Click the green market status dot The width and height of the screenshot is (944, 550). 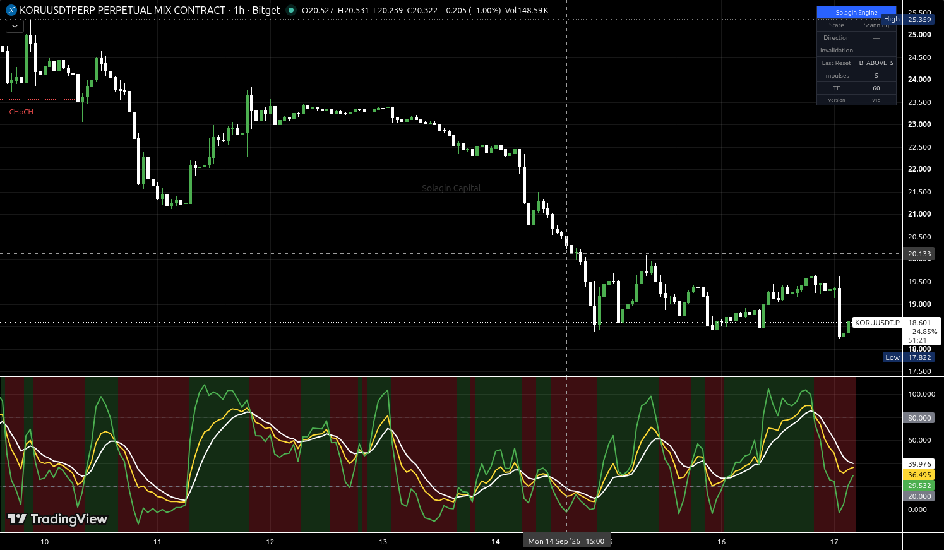click(x=290, y=10)
